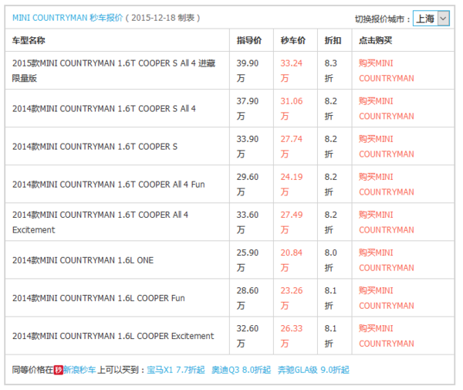Image resolution: width=463 pixels, height=390 pixels.
Task: Click the 28.60万 guide price
Action: (248, 298)
